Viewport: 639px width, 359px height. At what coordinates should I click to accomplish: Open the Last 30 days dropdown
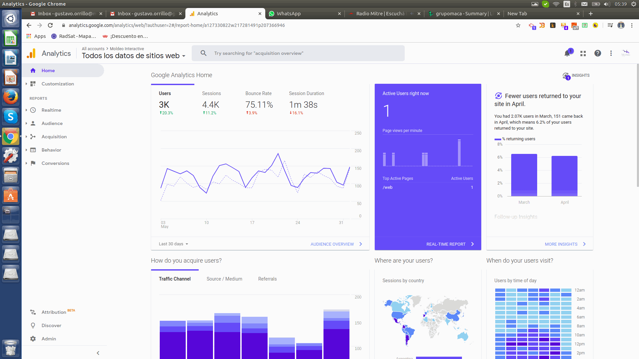coord(173,244)
